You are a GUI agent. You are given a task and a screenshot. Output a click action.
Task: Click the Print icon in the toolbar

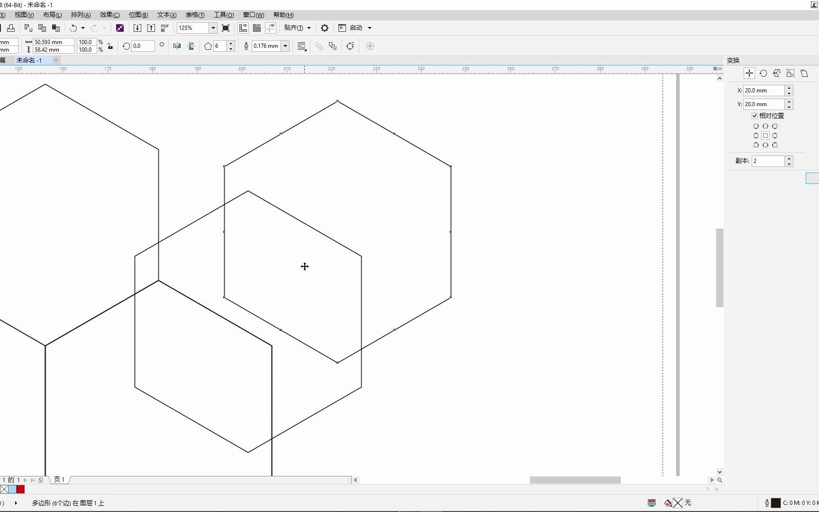pyautogui.click(x=11, y=28)
